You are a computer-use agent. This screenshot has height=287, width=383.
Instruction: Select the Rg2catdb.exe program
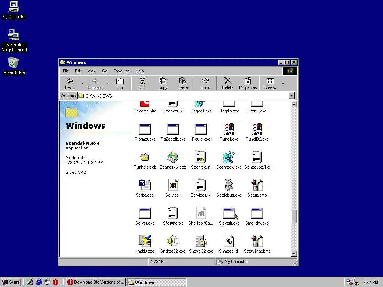(173, 129)
